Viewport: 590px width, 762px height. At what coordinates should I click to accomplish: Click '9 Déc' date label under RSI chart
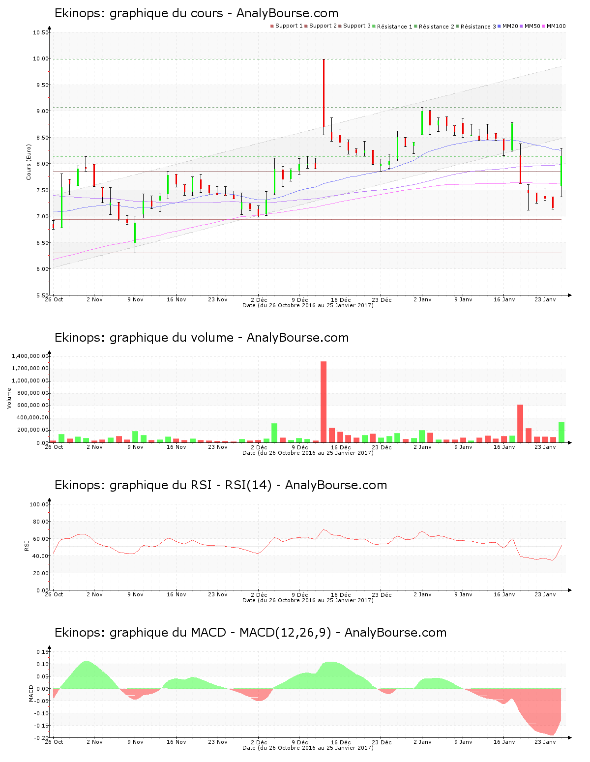coord(299,594)
